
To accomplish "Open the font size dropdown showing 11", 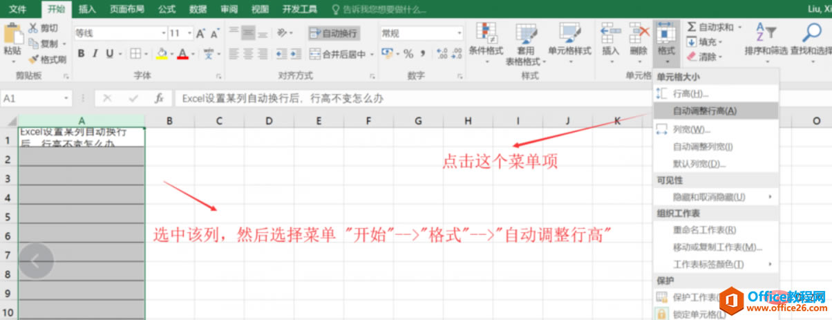I will (190, 33).
